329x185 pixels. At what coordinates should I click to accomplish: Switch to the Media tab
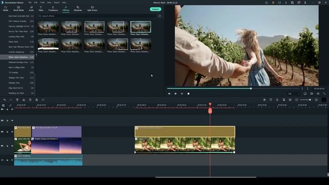coord(6,9)
